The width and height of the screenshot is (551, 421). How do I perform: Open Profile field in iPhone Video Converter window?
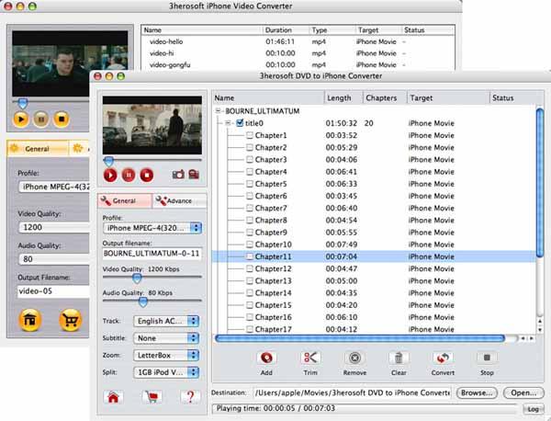[x=54, y=187]
